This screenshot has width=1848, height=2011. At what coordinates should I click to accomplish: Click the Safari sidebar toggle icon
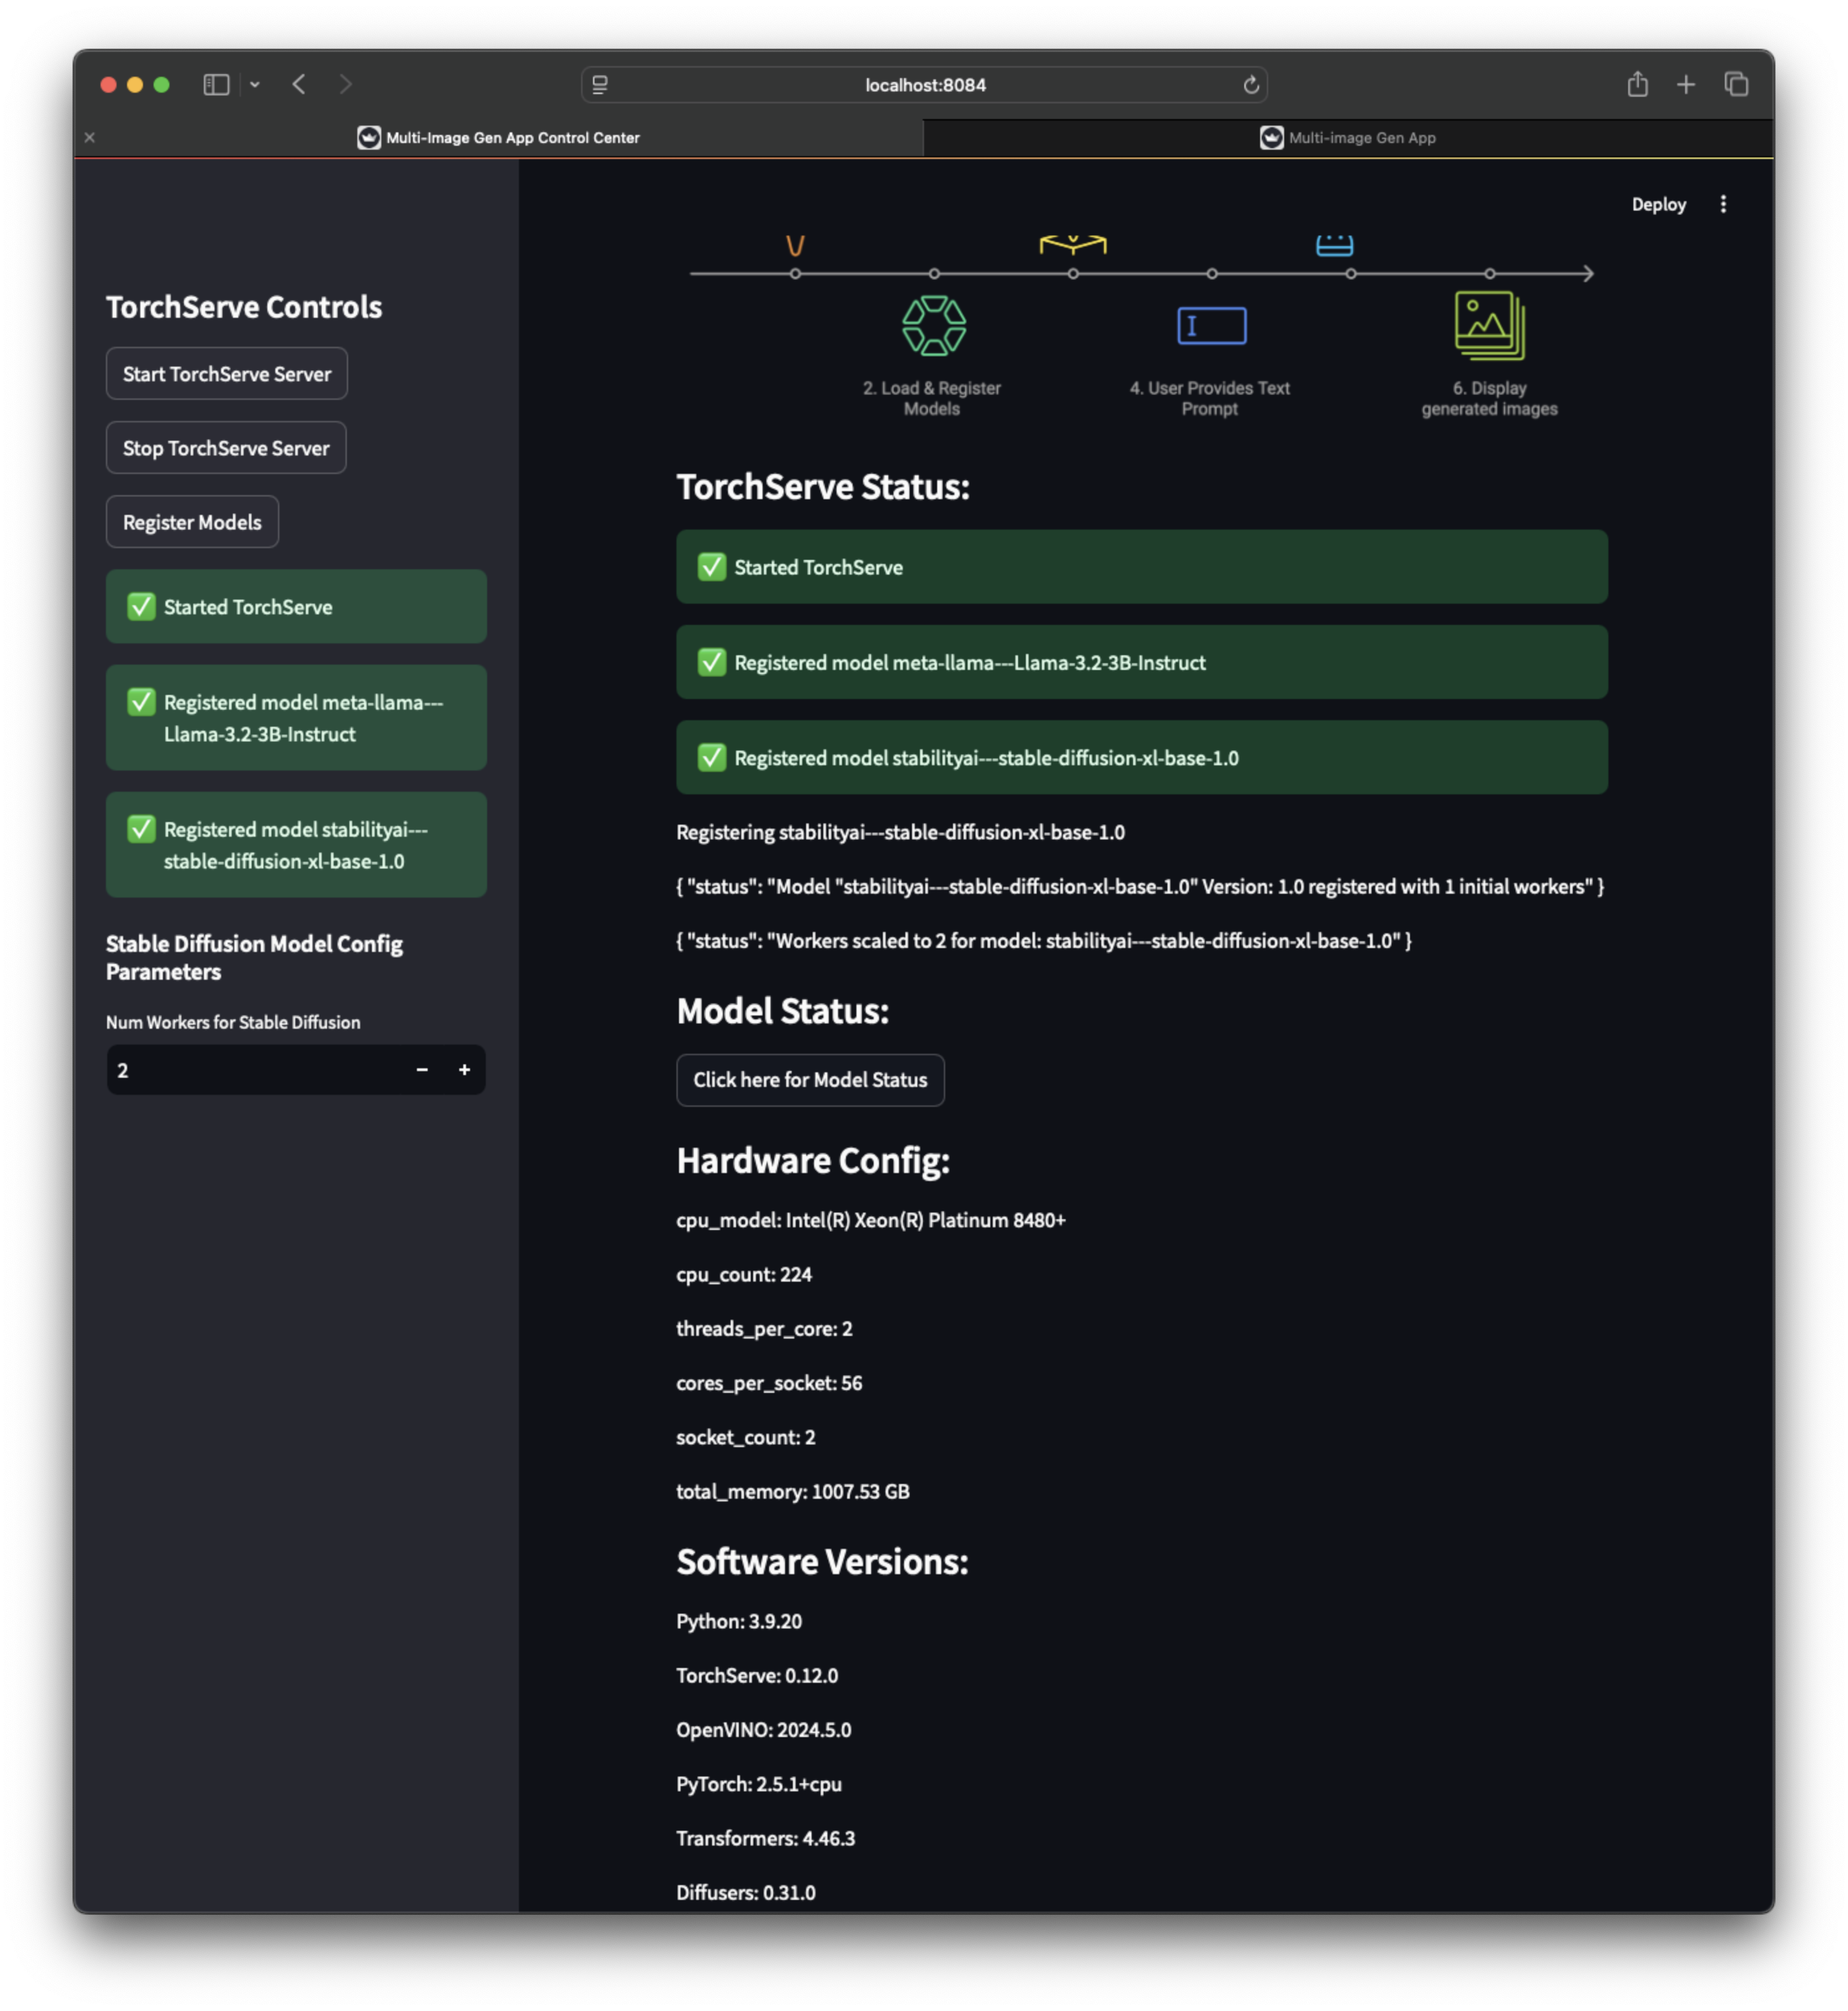(x=216, y=85)
